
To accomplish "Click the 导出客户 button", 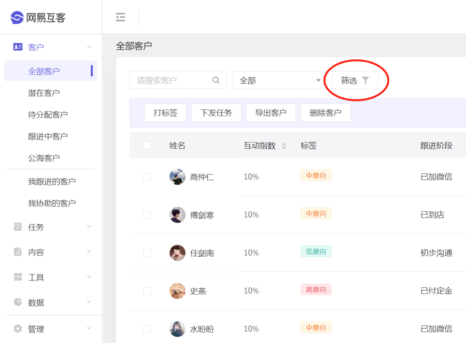I will point(271,113).
